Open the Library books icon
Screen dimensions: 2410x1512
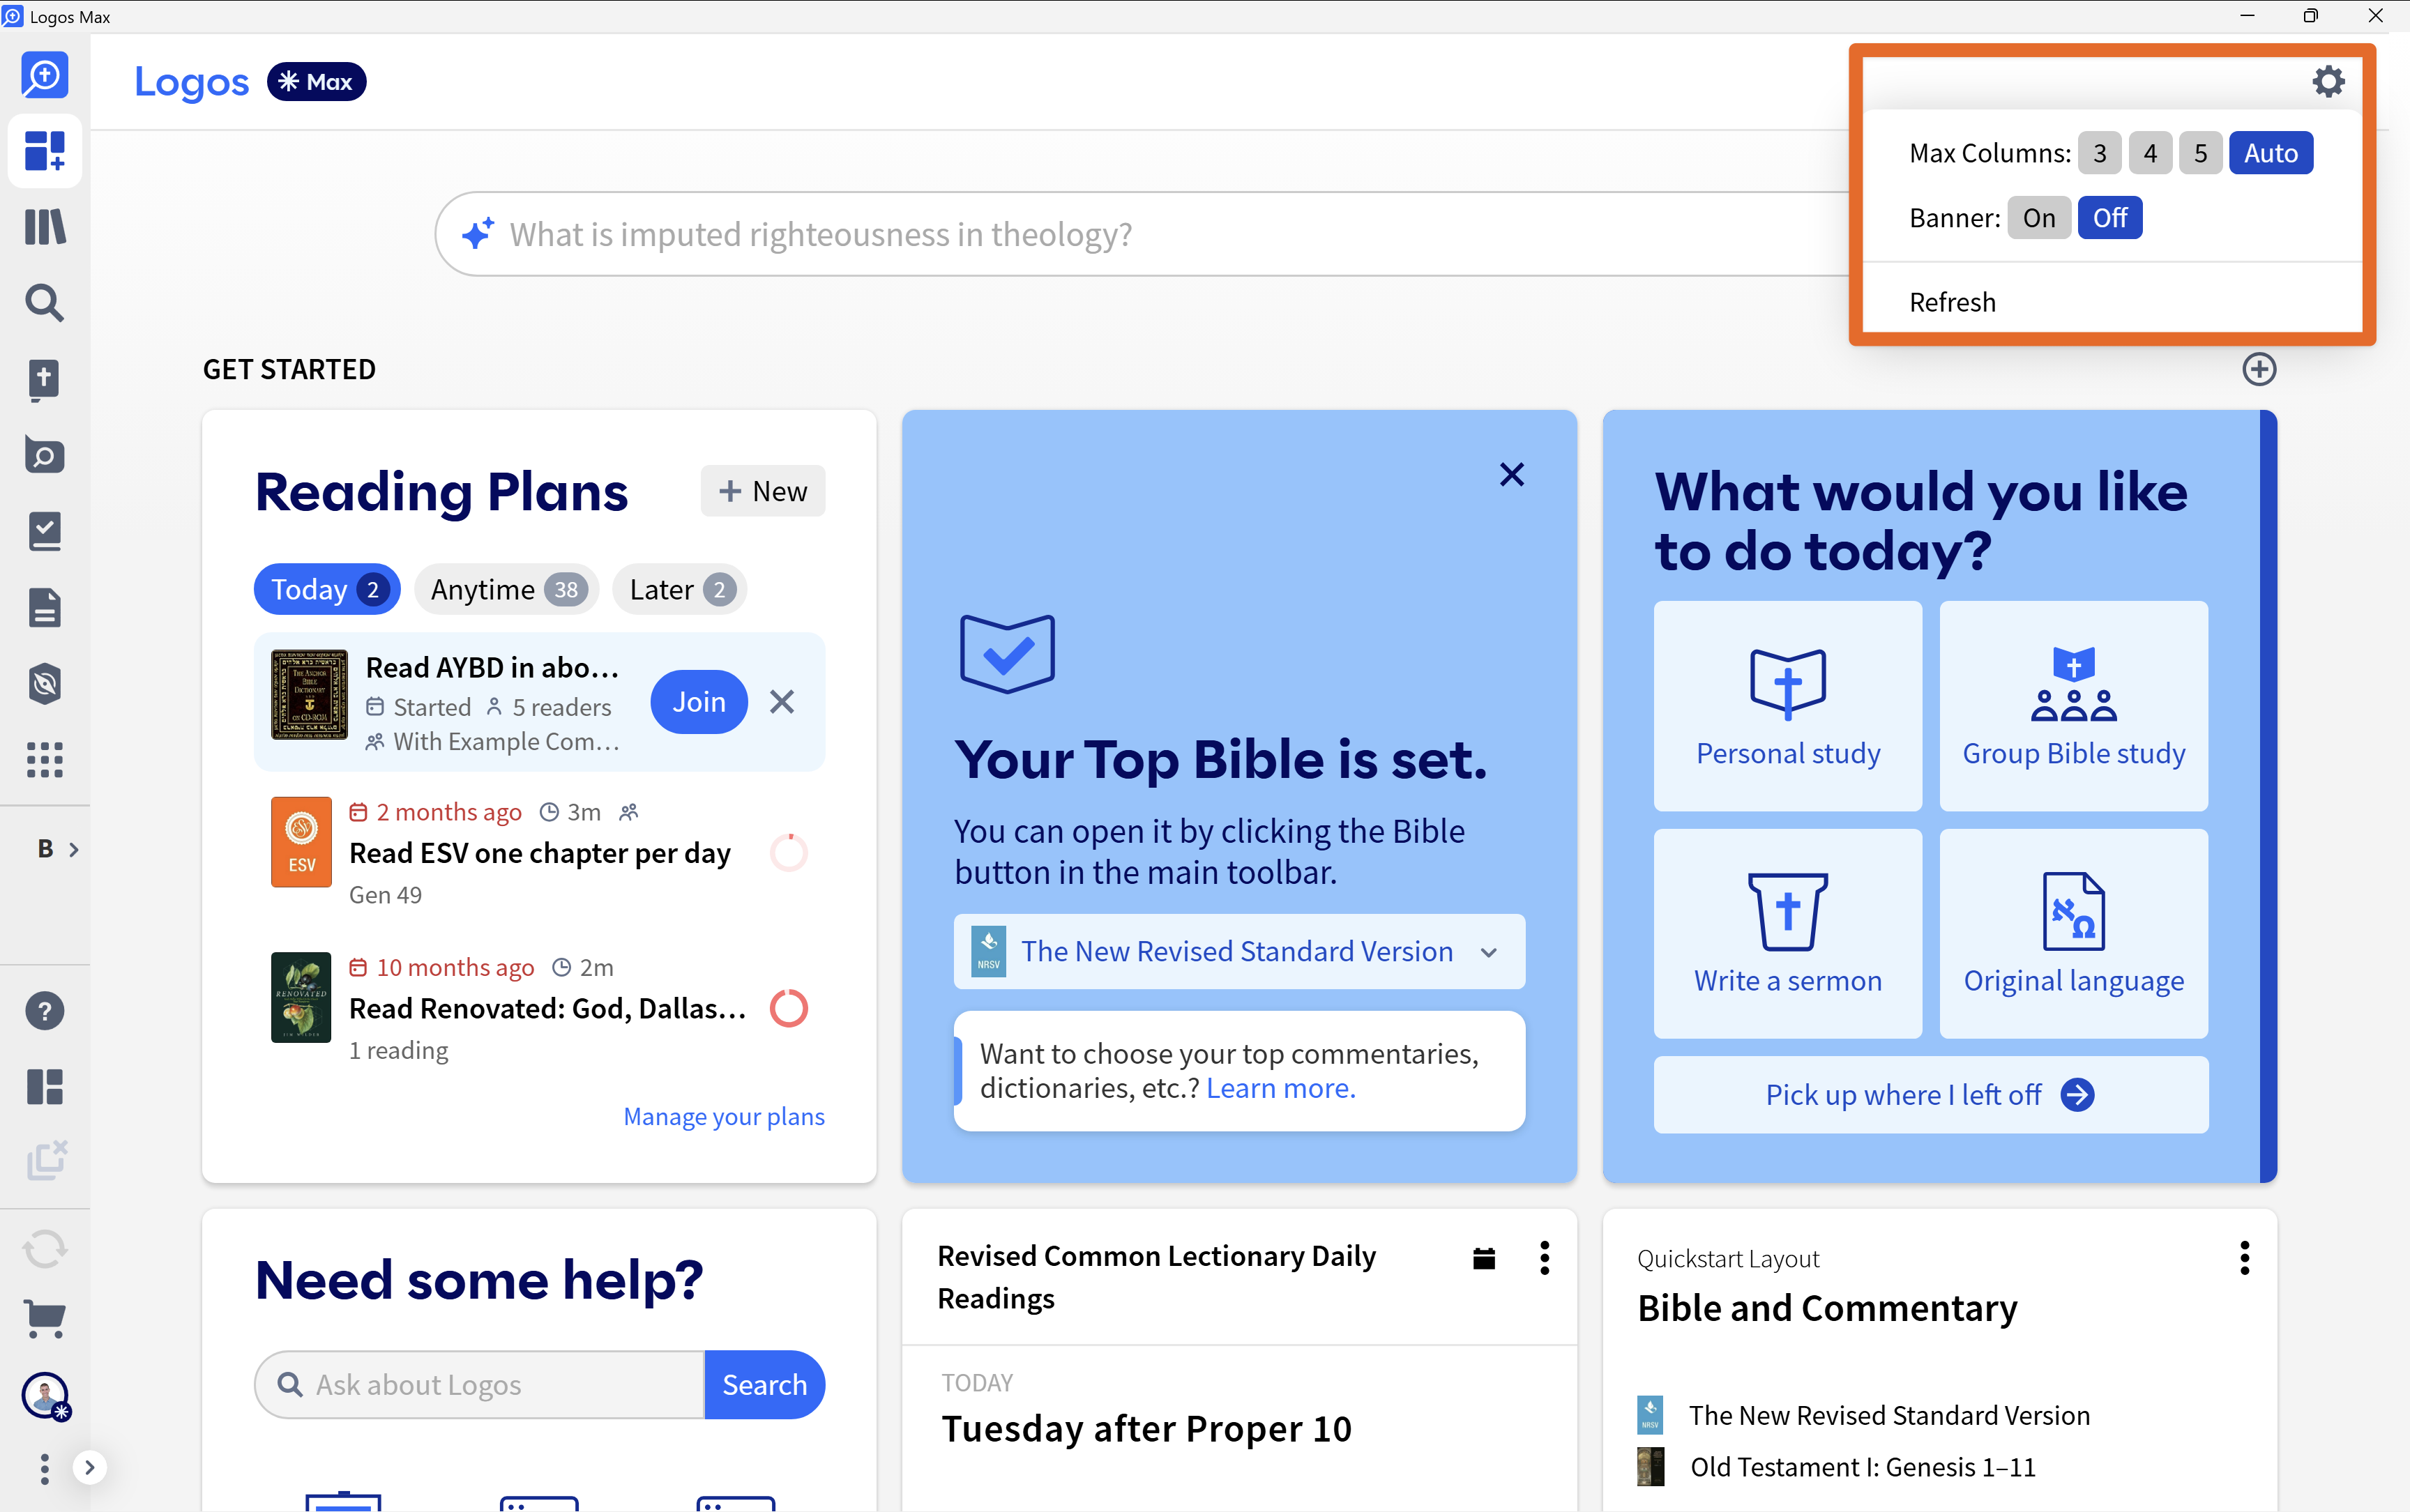(x=45, y=227)
